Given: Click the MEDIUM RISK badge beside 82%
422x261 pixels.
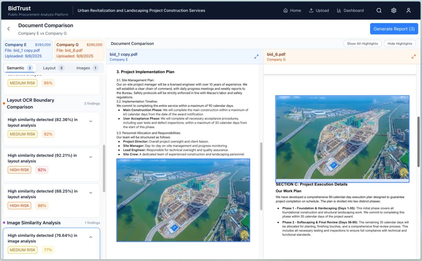Looking at the screenshot, I should (22, 134).
